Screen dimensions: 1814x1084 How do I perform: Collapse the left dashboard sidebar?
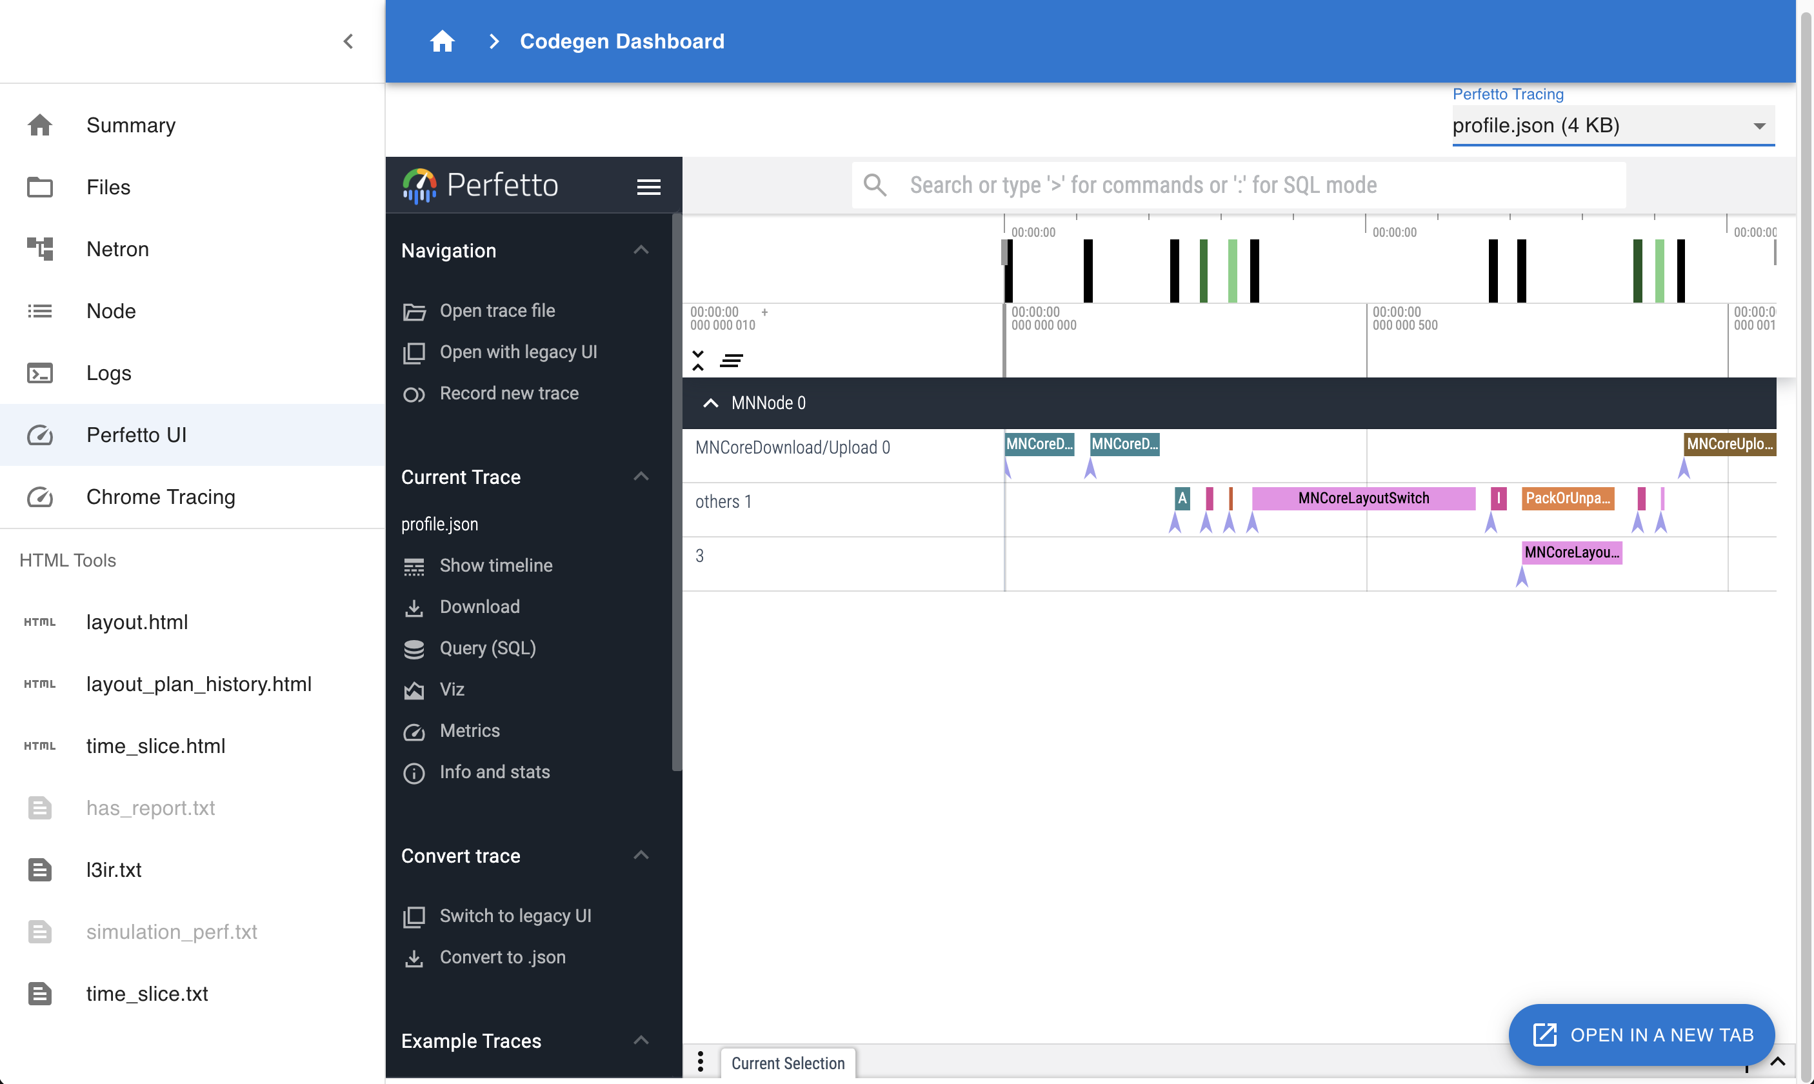[348, 41]
